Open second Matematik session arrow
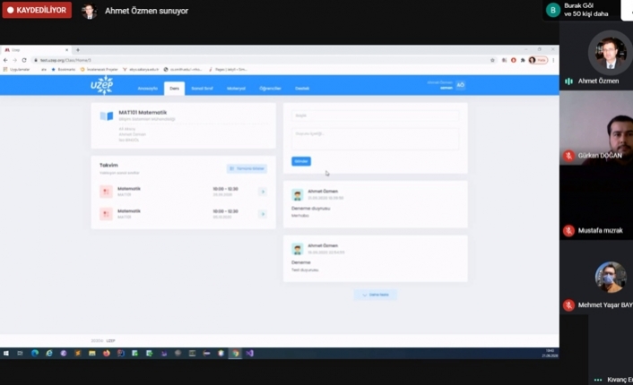The image size is (633, 385). 263,214
